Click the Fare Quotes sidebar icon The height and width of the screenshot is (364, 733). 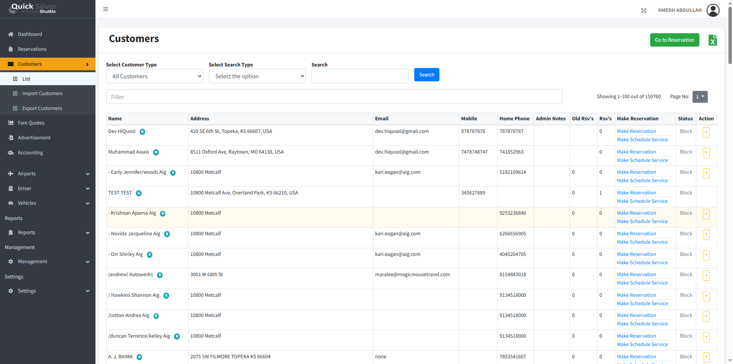[11, 123]
